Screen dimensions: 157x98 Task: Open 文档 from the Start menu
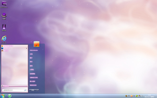pos(31,54)
